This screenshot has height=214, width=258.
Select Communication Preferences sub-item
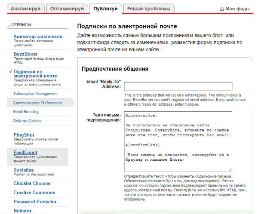click(x=37, y=103)
